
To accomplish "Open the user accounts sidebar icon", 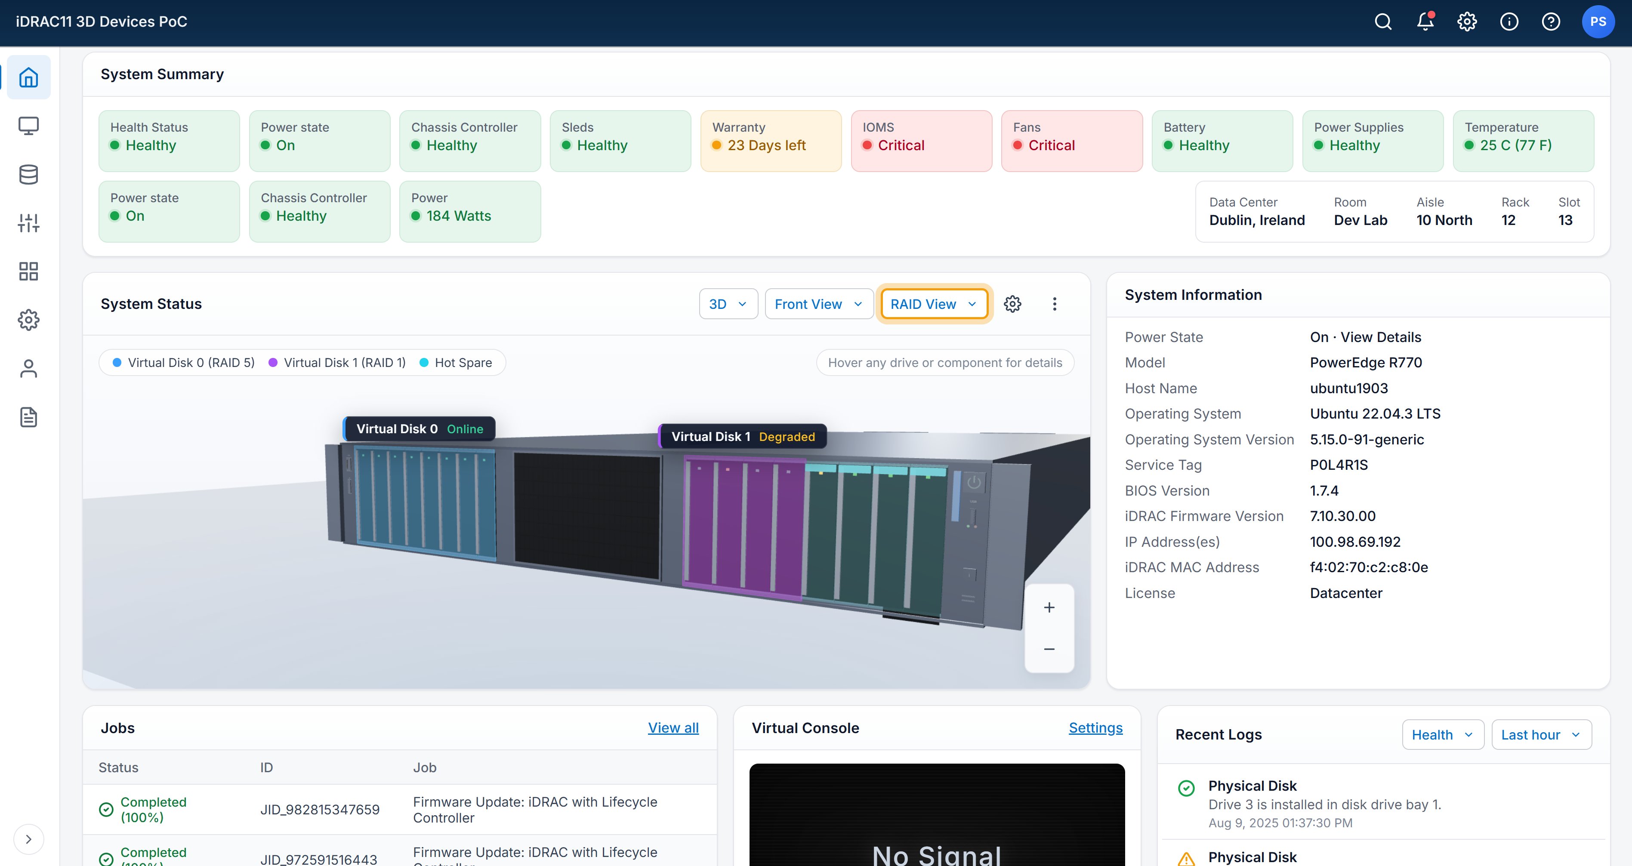I will pos(28,369).
